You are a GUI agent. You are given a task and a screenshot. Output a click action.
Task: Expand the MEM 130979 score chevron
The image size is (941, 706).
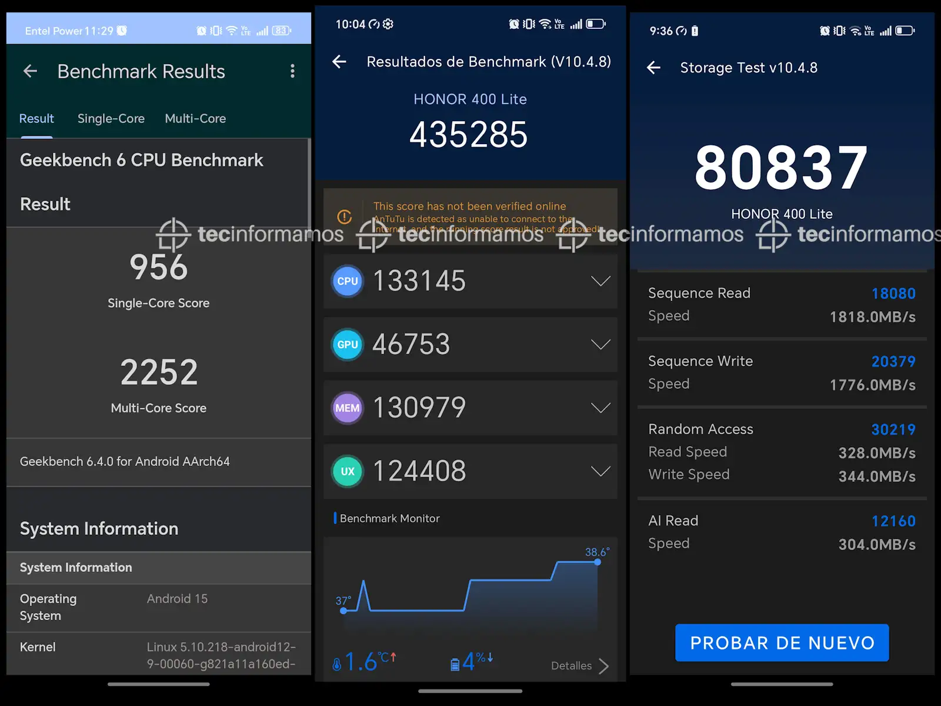click(600, 408)
